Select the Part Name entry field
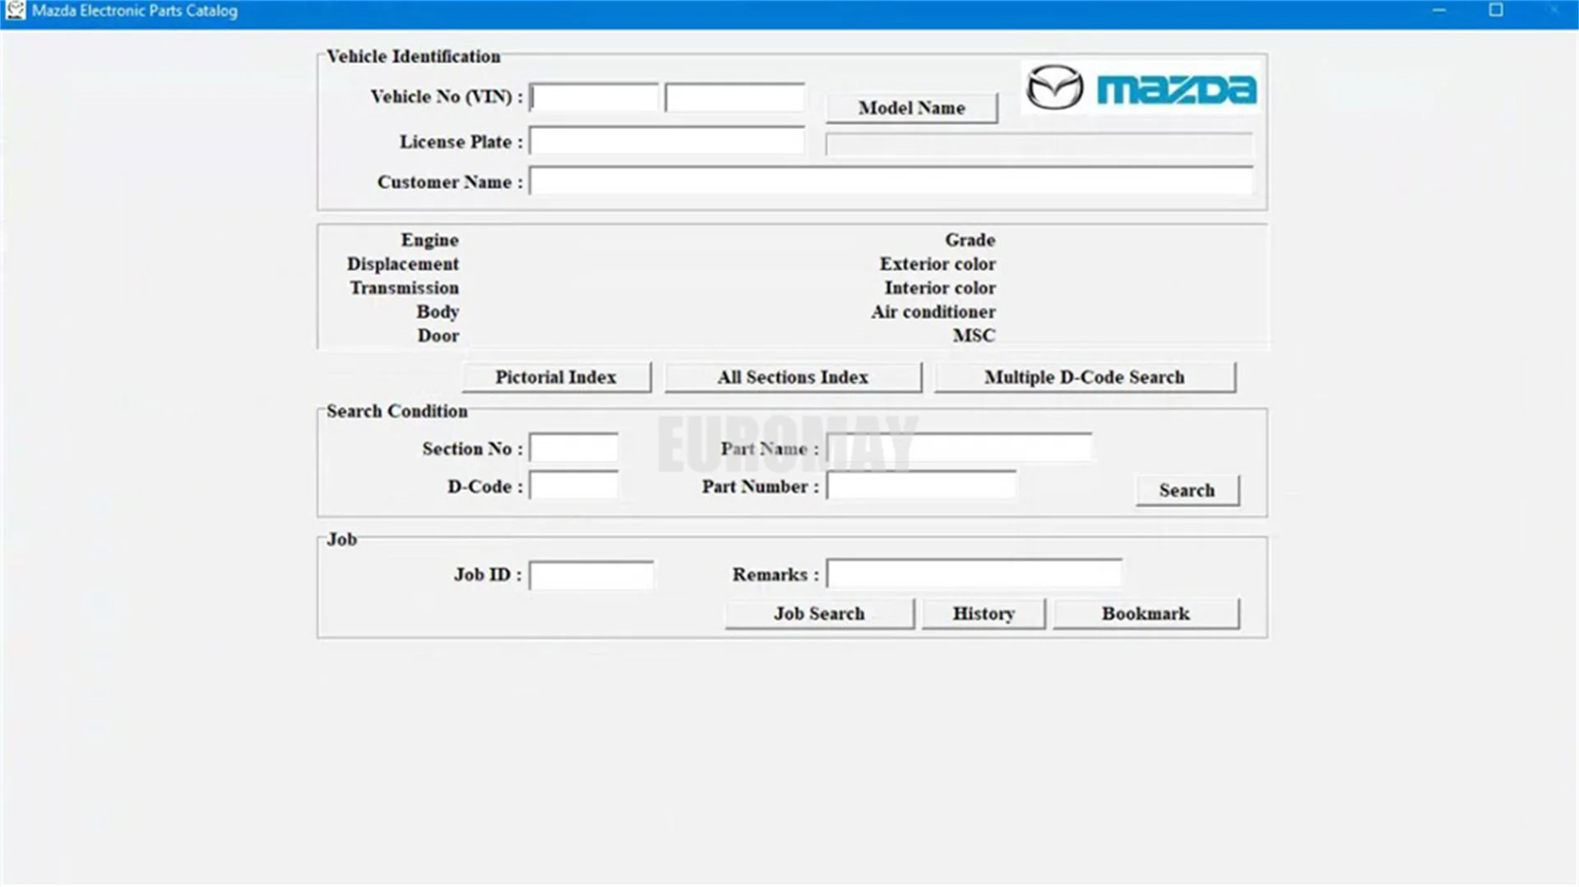1579x887 pixels. click(x=960, y=447)
